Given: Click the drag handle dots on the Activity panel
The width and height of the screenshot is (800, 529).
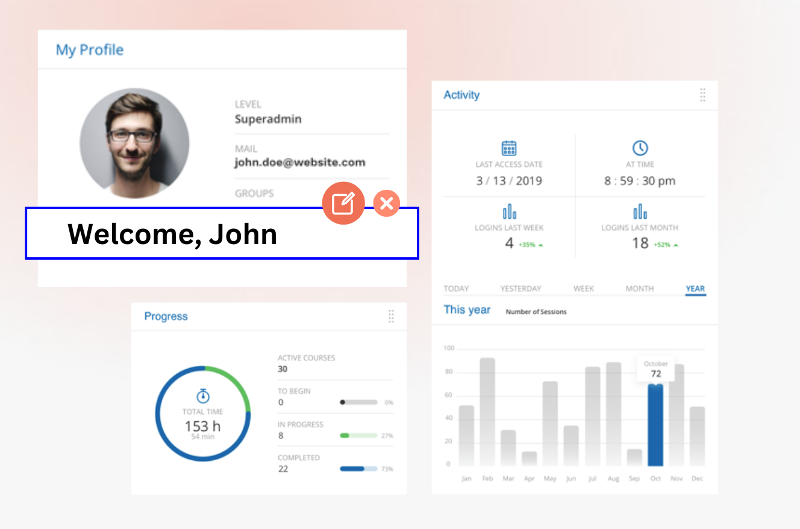Looking at the screenshot, I should [702, 95].
